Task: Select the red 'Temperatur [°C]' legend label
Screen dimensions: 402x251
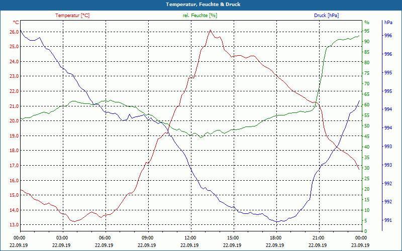Action: tap(72, 16)
